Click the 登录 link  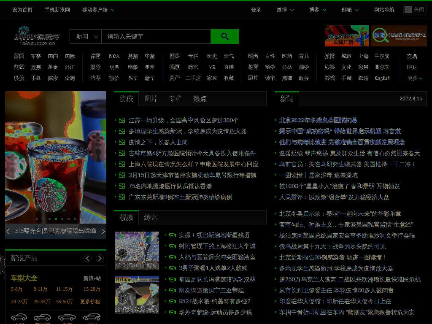[256, 10]
